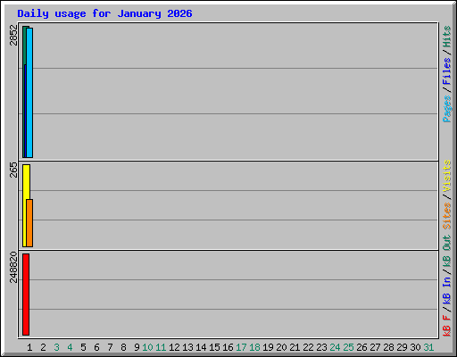Click the Files legend label
This screenshot has height=357, width=457.
tap(447, 71)
